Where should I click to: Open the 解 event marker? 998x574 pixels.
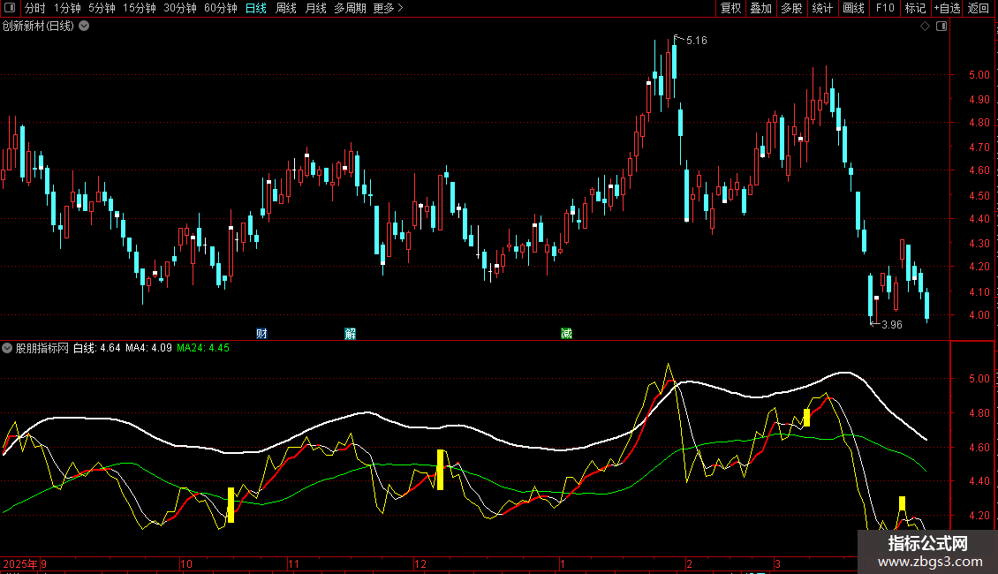pyautogui.click(x=350, y=334)
